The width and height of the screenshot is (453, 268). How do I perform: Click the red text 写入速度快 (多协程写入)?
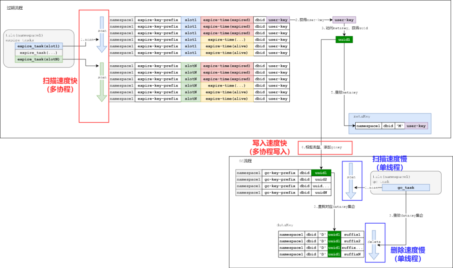pyautogui.click(x=270, y=147)
